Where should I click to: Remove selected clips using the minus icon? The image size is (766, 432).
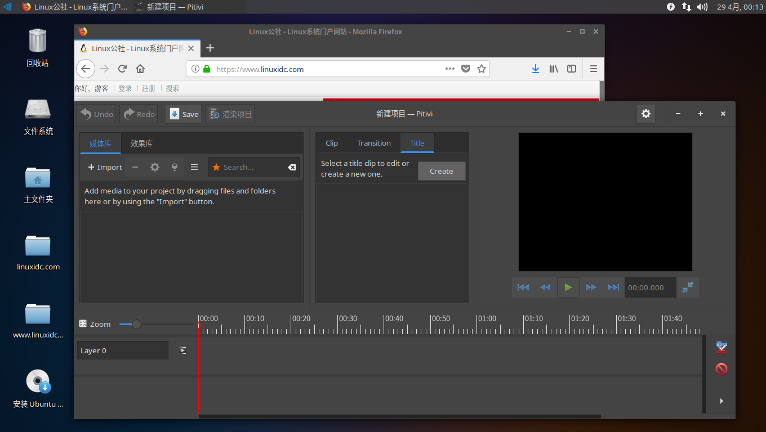click(135, 167)
